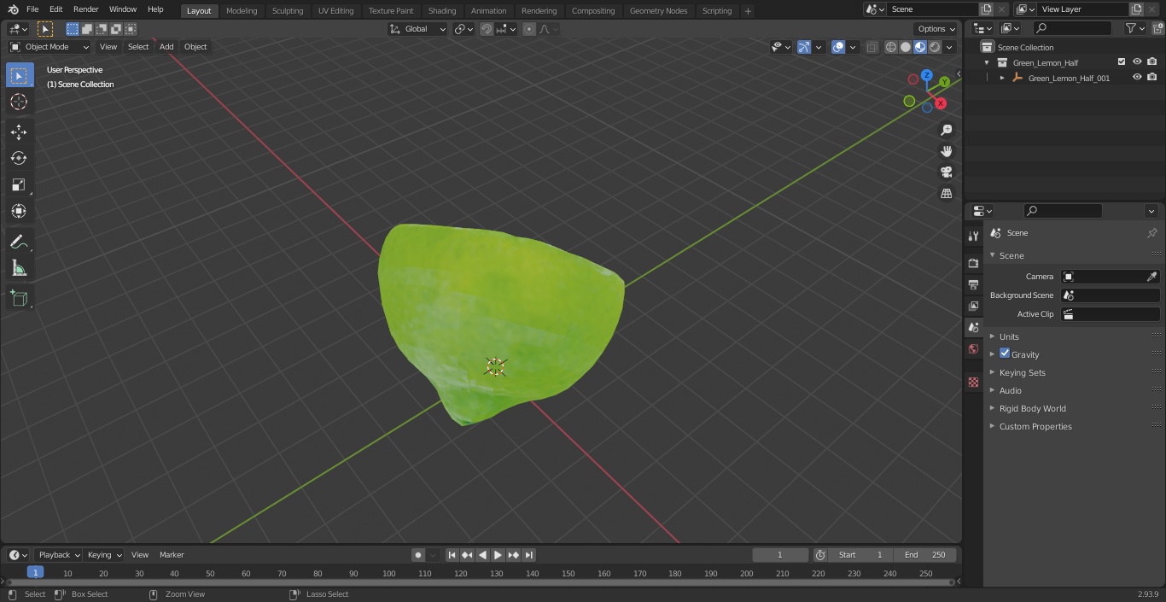This screenshot has width=1166, height=602.
Task: Open the World properties tab
Action: point(973,349)
